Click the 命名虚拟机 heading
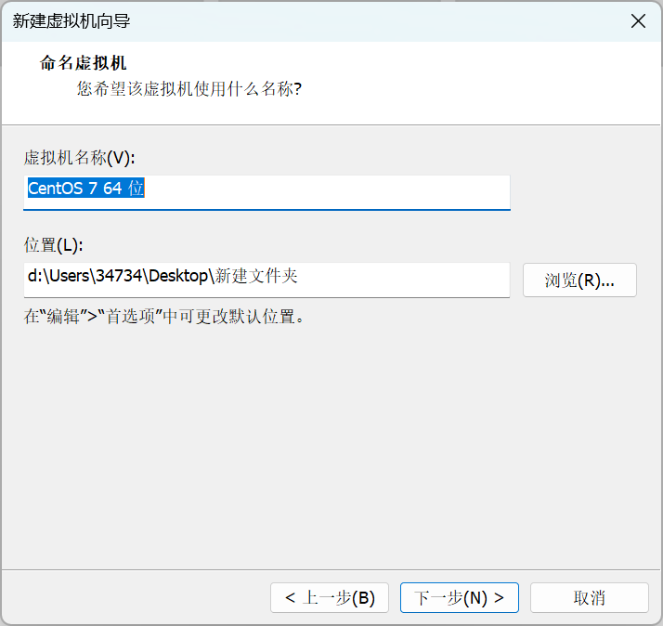 [83, 63]
